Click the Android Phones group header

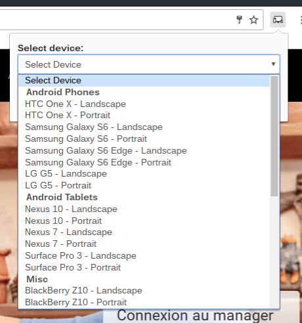click(x=63, y=92)
